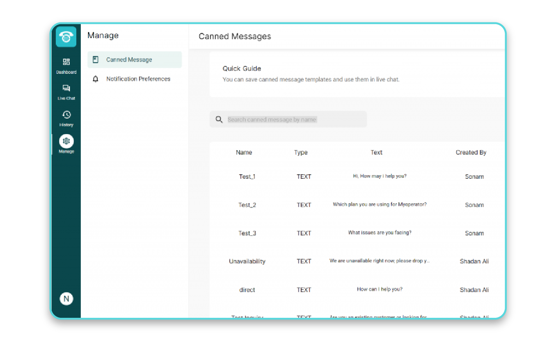556x342 pixels.
Task: Click 'Hi, How may i help you?' text
Action: click(x=380, y=176)
